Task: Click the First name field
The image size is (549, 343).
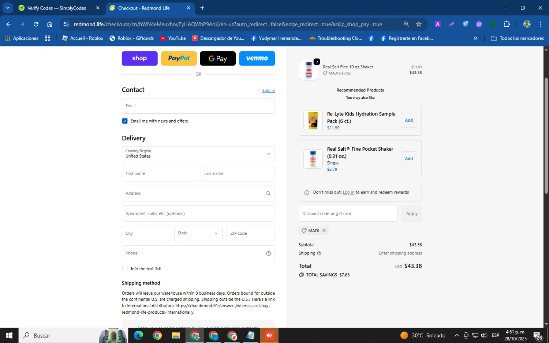Action: coord(159,174)
